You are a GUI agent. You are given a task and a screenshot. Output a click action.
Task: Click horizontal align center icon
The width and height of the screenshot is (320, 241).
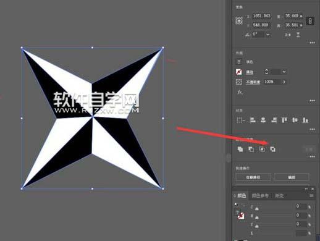263,120
